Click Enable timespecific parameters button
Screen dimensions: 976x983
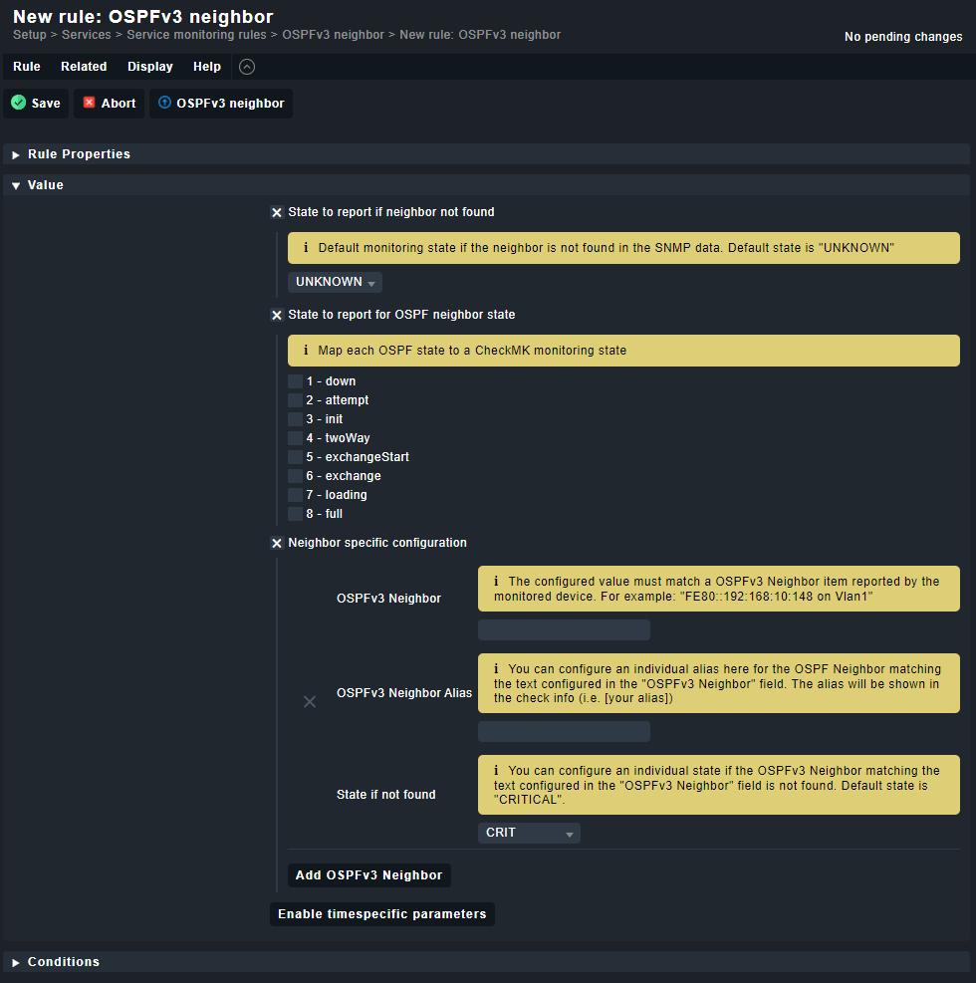click(x=382, y=914)
